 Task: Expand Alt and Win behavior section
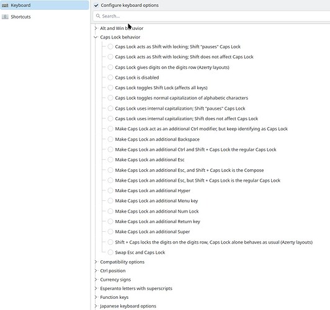(x=96, y=28)
